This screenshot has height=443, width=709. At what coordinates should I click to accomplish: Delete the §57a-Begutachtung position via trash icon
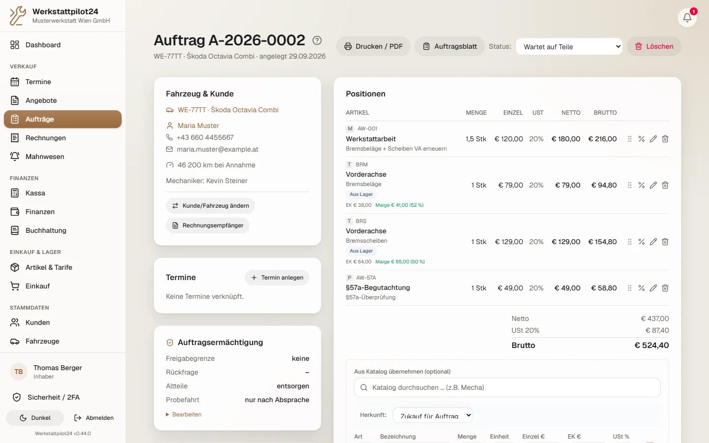(665, 288)
